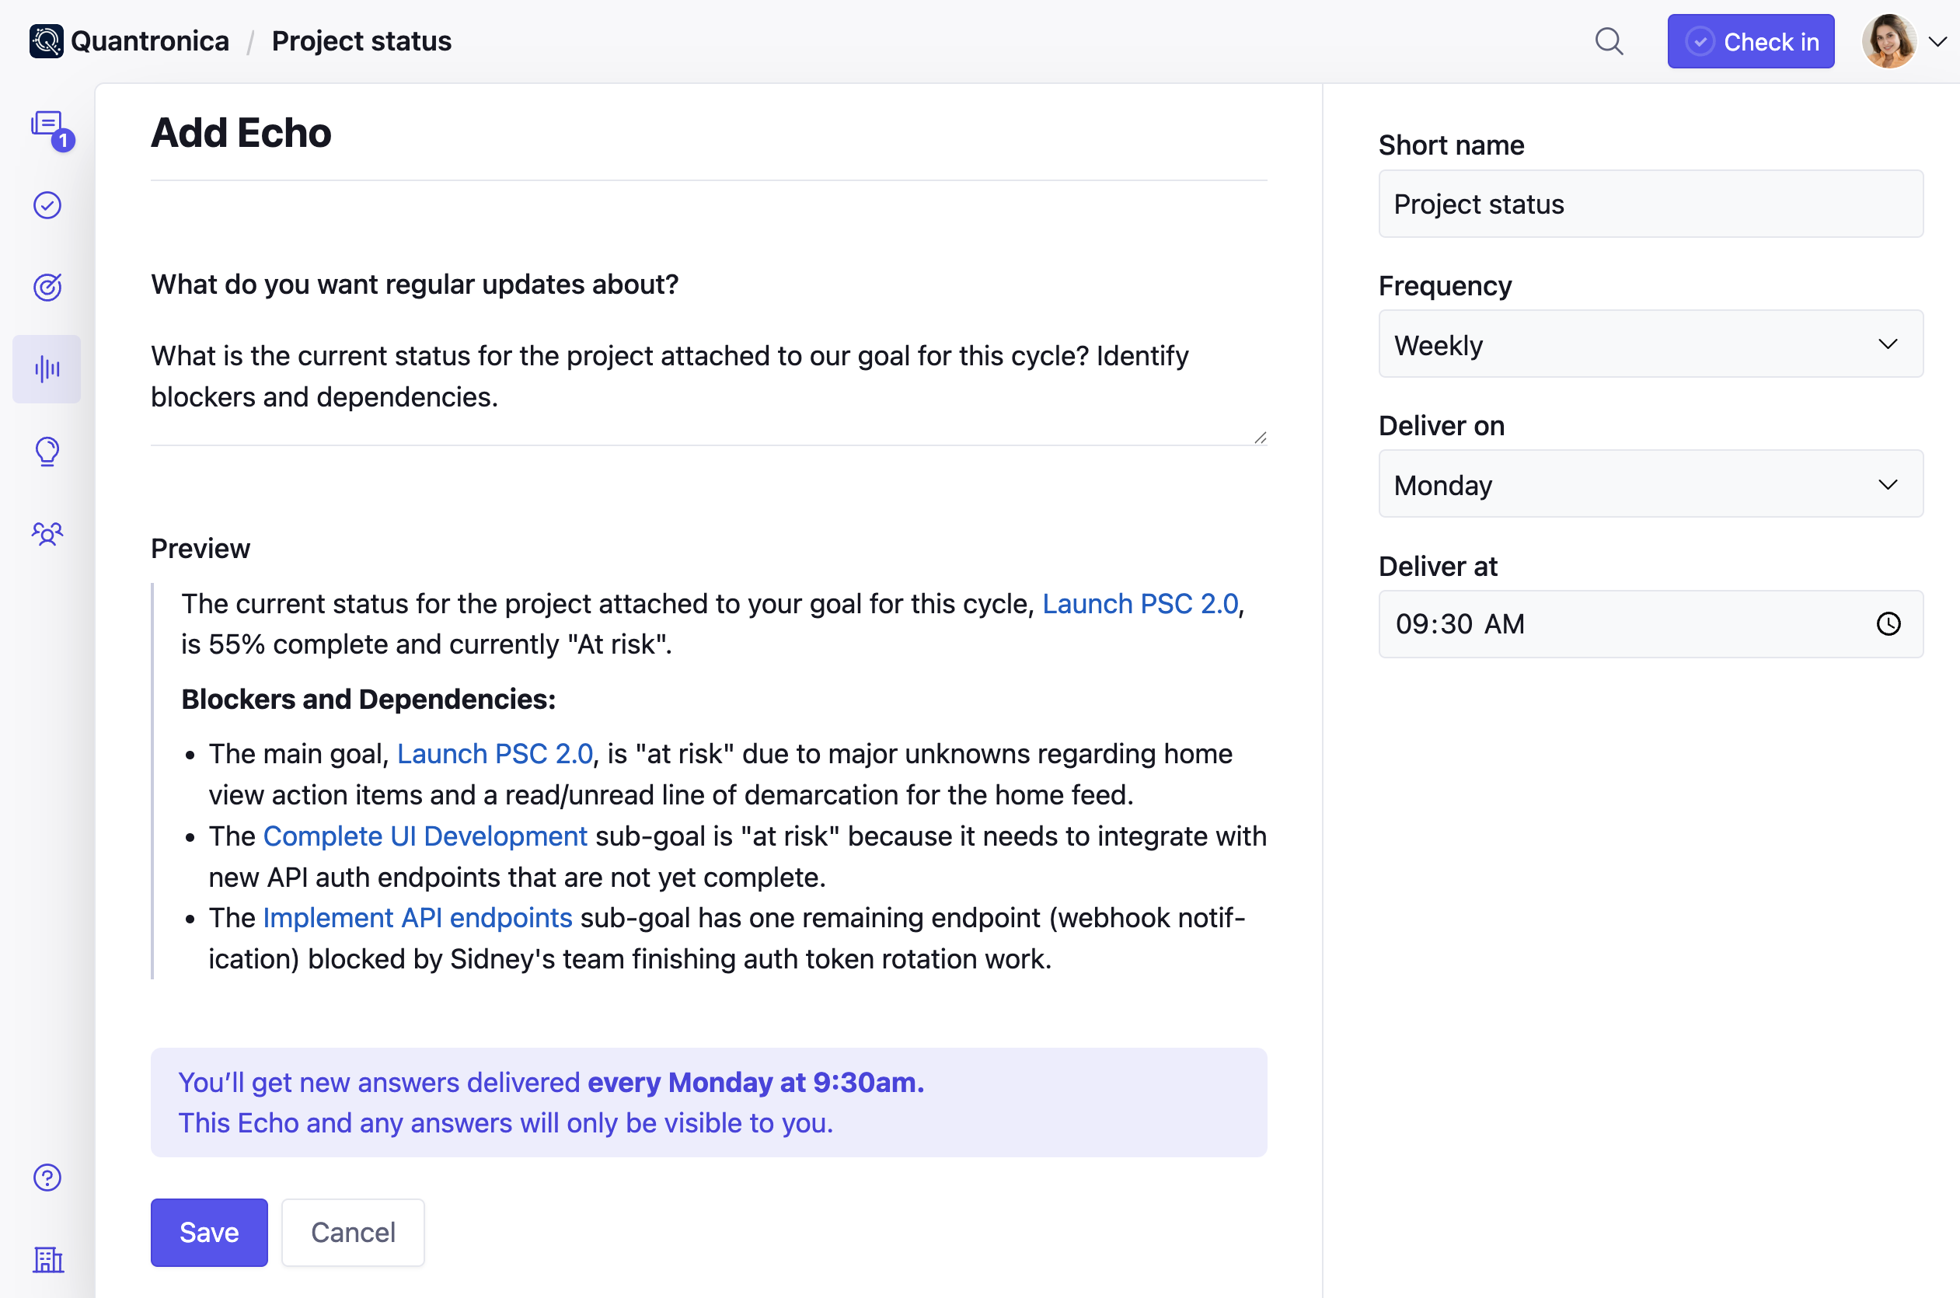Open the ideas lightbulb icon
Screen dimensions: 1960x1298
(x=47, y=451)
